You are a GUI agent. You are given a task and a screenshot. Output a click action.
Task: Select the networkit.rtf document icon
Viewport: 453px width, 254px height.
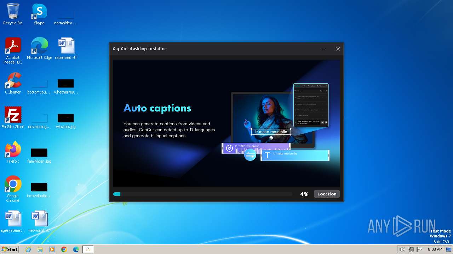click(x=39, y=222)
